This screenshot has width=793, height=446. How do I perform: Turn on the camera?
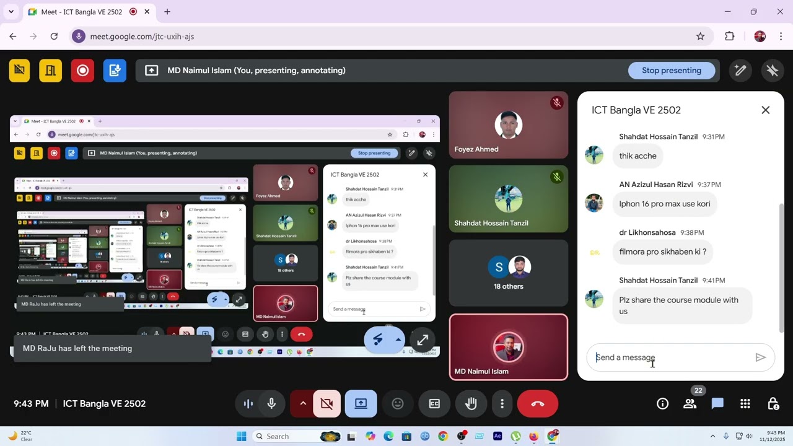pyautogui.click(x=326, y=404)
